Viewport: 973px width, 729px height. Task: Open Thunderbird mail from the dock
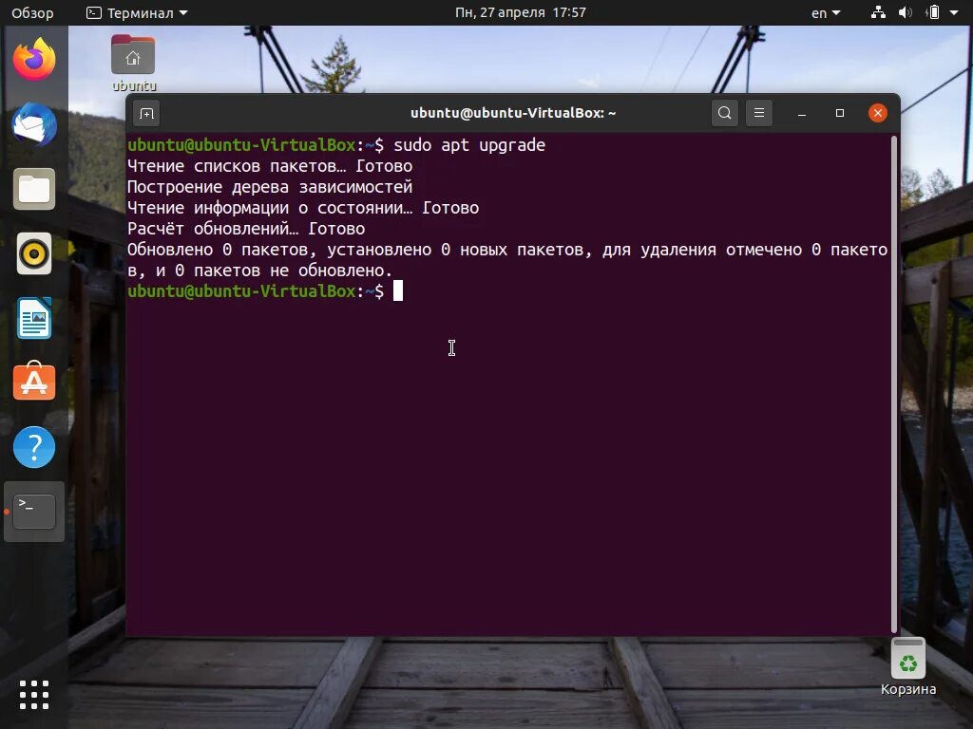[x=34, y=124]
